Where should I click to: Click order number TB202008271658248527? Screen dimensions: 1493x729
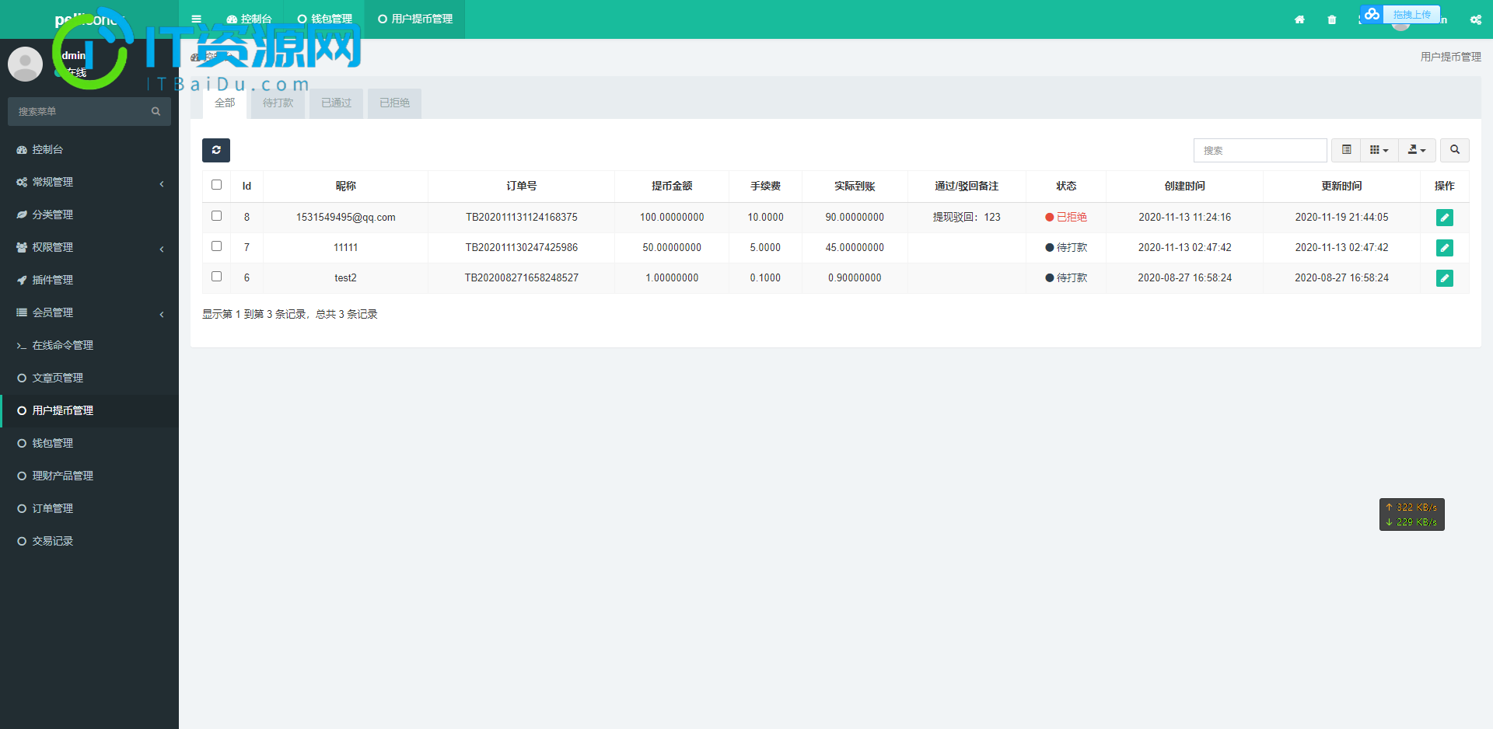click(521, 277)
